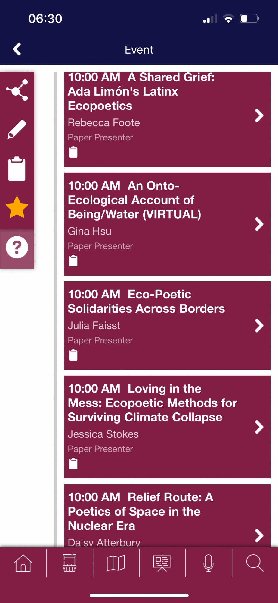Tap the Home icon in bottom bar
The image size is (278, 603).
click(x=23, y=563)
